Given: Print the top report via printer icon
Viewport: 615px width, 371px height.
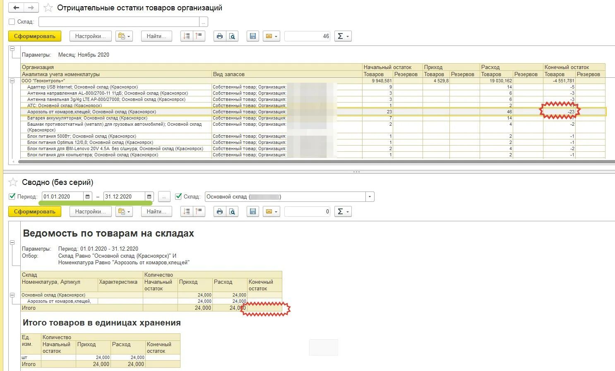Looking at the screenshot, I should (x=220, y=36).
